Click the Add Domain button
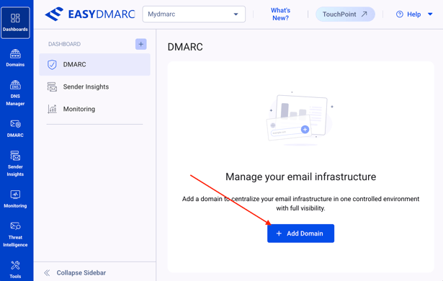This screenshot has height=281, width=443. coord(300,233)
